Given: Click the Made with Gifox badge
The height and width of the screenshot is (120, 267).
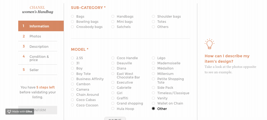Looking at the screenshot, I should [20, 112].
